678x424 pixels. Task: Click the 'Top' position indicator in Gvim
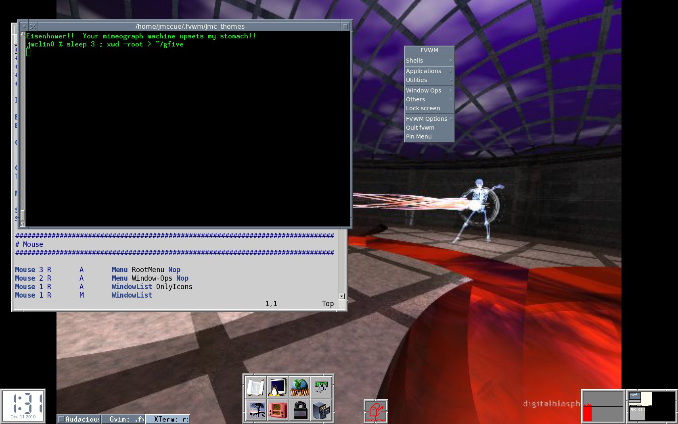coord(328,304)
